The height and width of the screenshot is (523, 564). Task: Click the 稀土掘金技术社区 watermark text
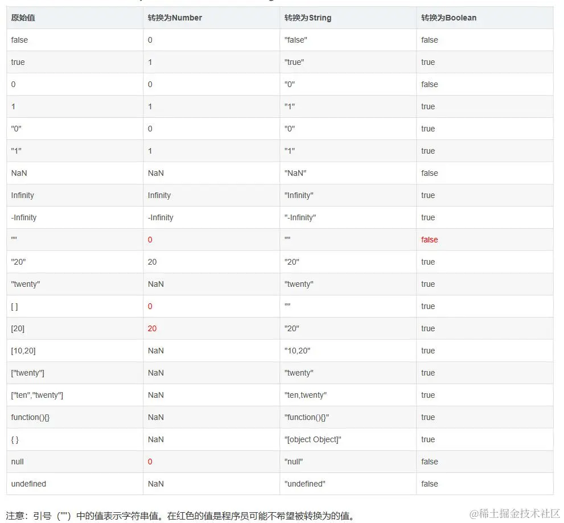[514, 513]
